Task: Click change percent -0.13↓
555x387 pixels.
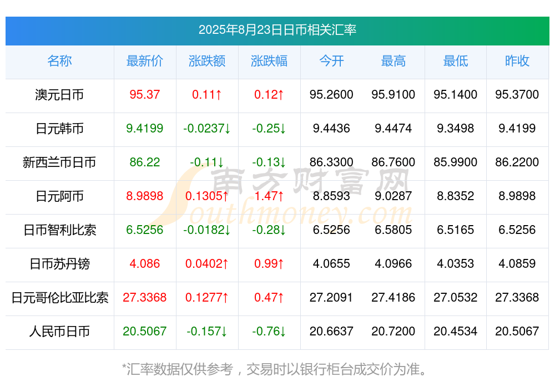Action: click(x=269, y=162)
